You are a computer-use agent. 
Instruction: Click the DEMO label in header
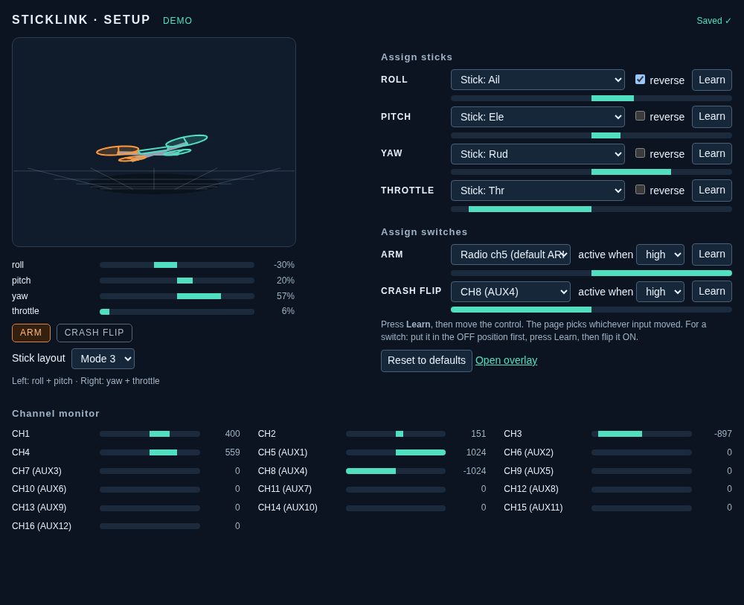coord(178,21)
